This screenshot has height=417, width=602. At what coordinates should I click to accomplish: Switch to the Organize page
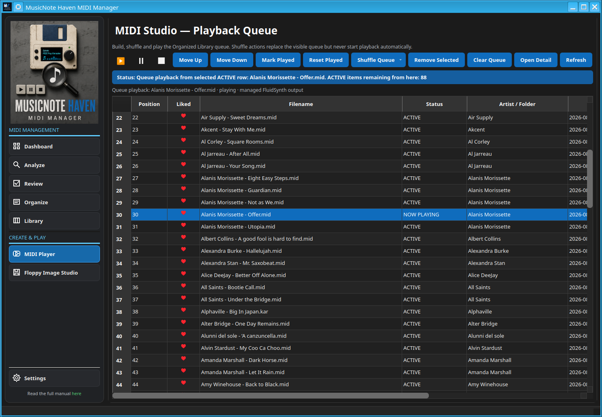[54, 202]
